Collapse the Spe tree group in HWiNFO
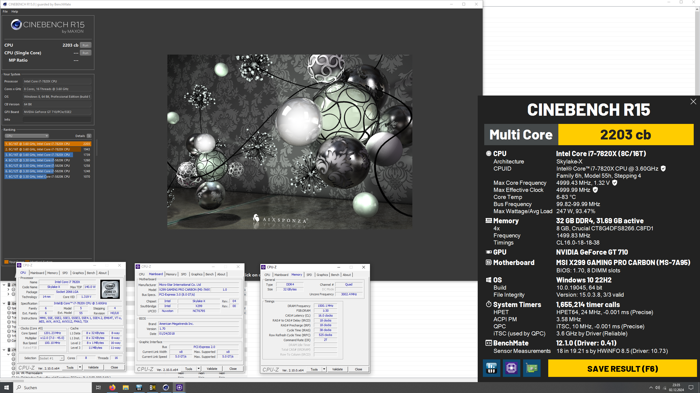This screenshot has height=393, width=700. (x=4, y=303)
